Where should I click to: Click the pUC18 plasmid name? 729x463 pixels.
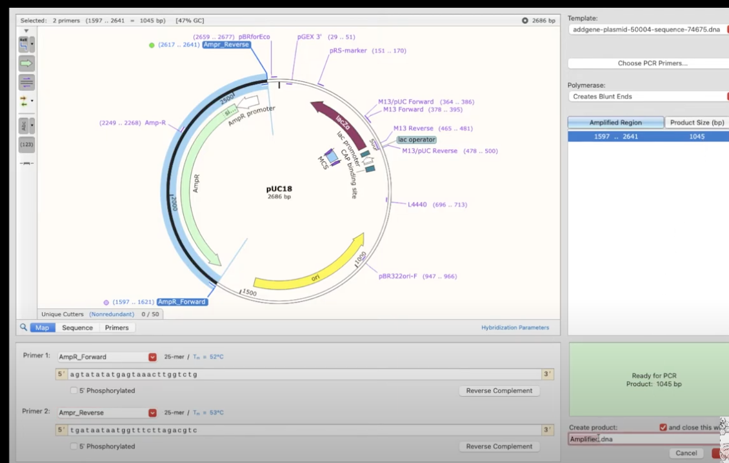(279, 189)
